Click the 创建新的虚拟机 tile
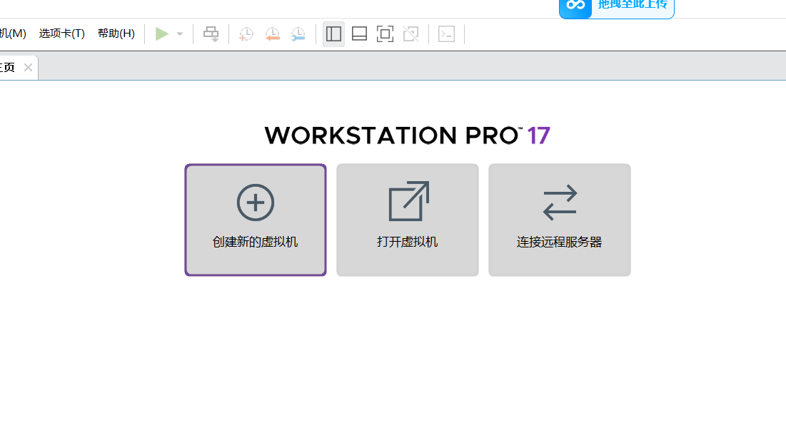 [256, 220]
